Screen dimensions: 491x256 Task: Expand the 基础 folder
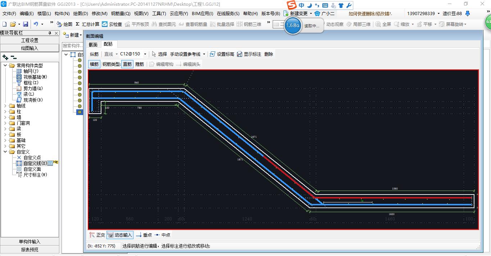(5, 140)
